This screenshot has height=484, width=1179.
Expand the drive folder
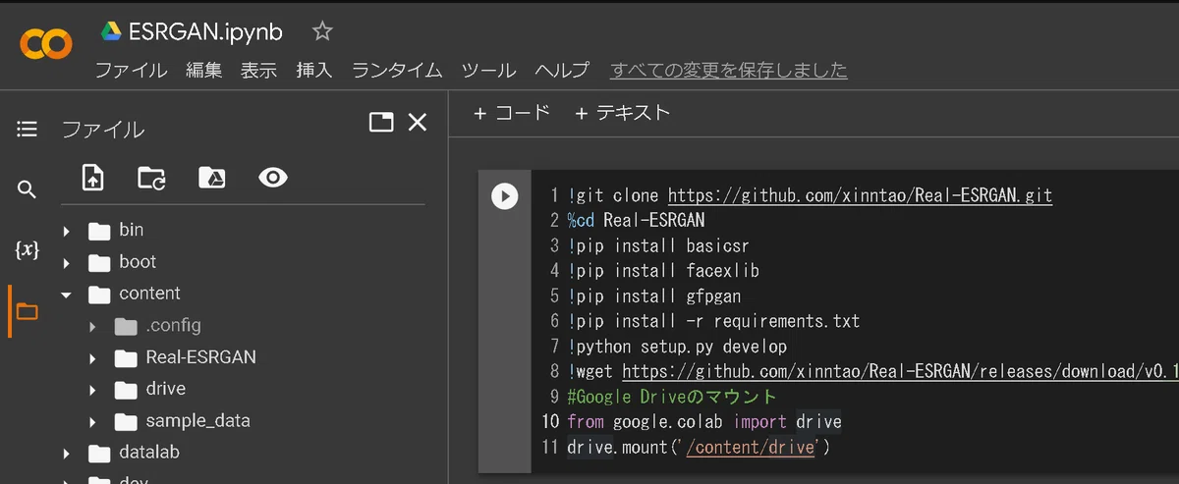[x=93, y=390]
